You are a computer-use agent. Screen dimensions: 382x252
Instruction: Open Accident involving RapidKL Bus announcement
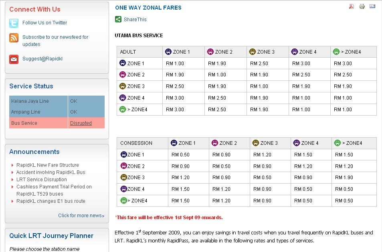pyautogui.click(x=51, y=172)
